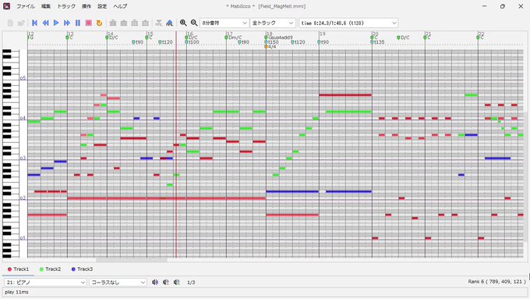Skip forward to the next measure
Viewport: 530px width, 299px height.
click(67, 23)
